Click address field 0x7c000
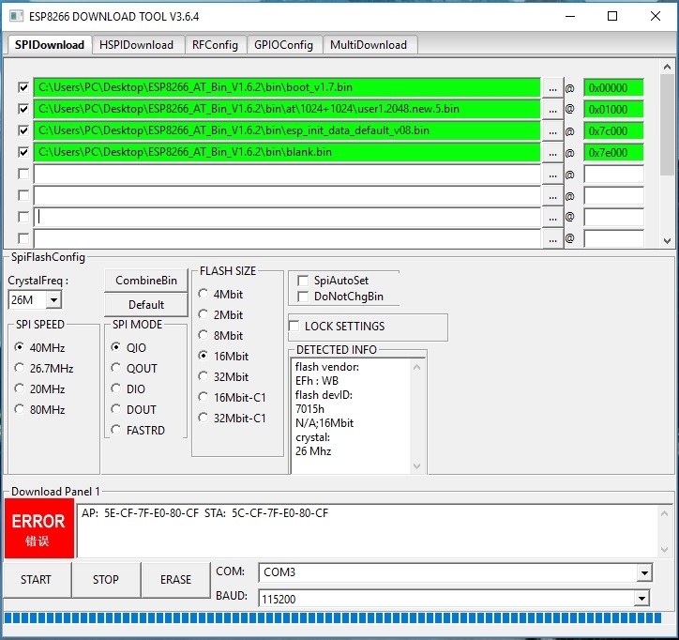The image size is (679, 640). 613,131
